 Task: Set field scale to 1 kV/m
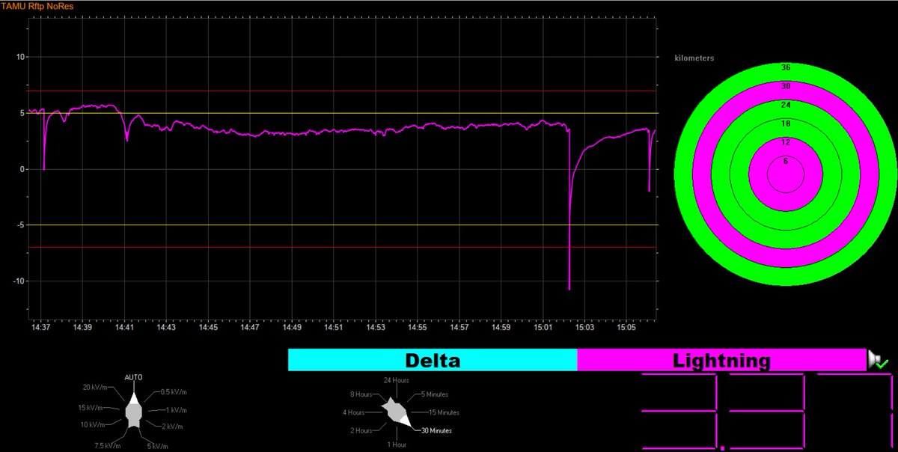tap(177, 410)
